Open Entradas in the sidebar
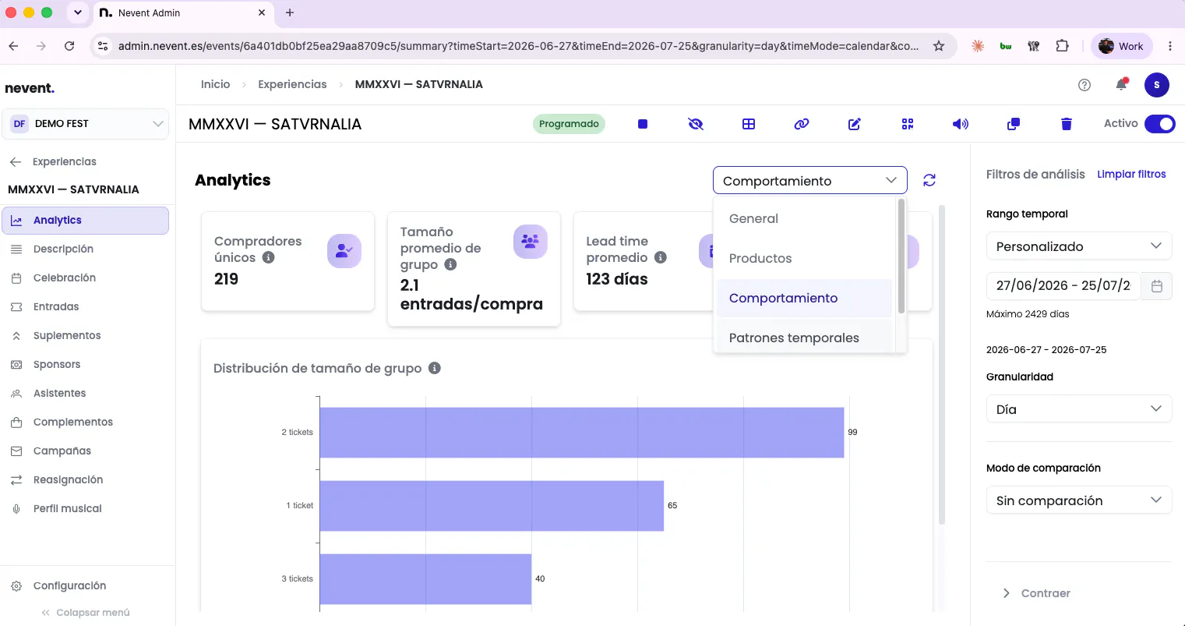The width and height of the screenshot is (1185, 626). (86, 307)
